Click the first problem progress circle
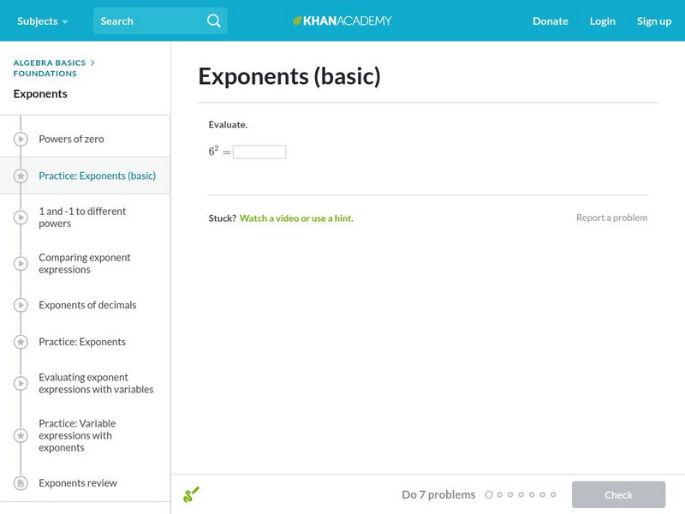This screenshot has width=685, height=514. click(x=489, y=494)
